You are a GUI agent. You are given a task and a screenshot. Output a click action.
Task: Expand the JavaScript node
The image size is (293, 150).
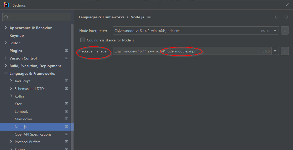pos(11,81)
